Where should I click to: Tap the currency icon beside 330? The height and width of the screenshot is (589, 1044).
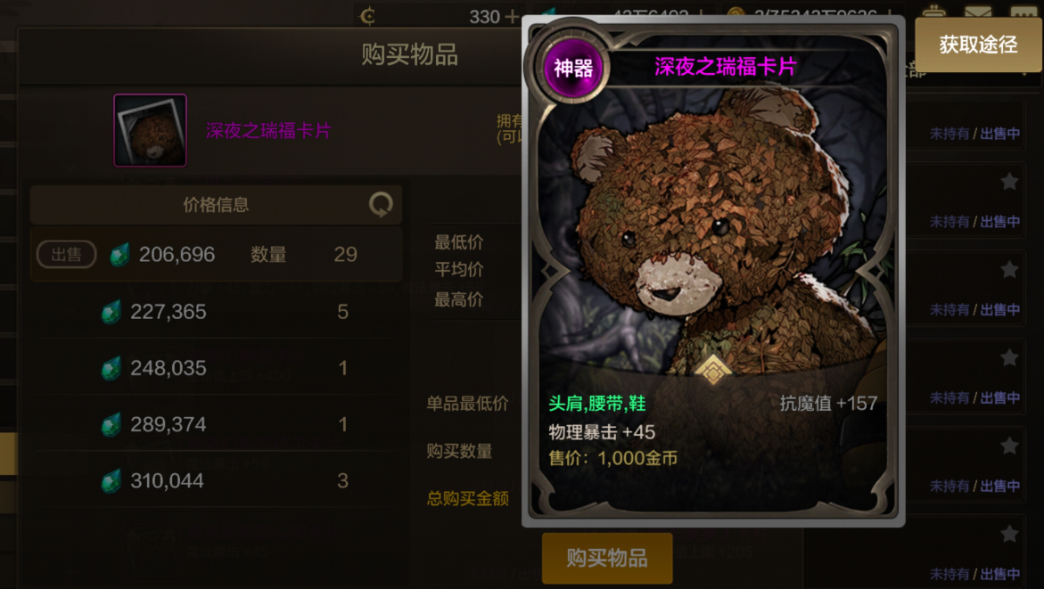click(367, 16)
